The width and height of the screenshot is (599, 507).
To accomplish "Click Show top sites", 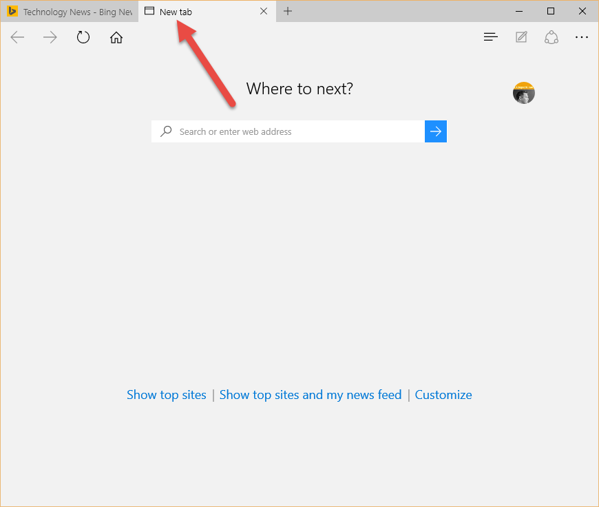I will coord(166,394).
